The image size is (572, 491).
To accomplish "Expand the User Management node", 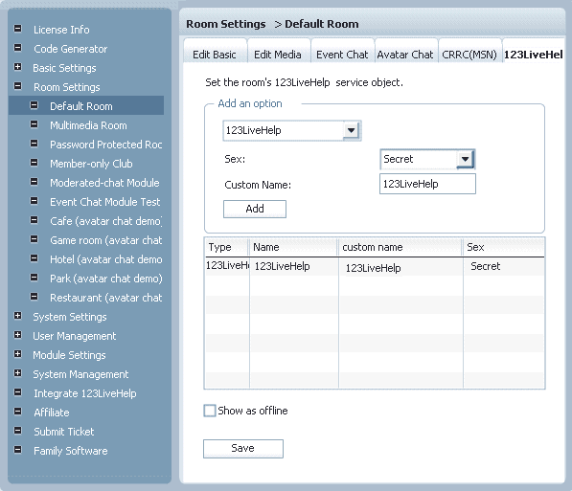I will (x=17, y=335).
